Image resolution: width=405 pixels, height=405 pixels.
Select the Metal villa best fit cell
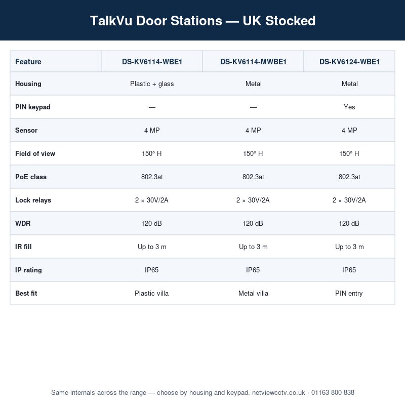(x=253, y=293)
